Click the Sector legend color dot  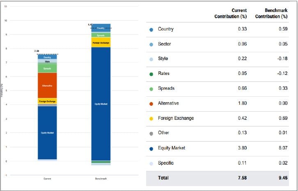tap(151, 44)
